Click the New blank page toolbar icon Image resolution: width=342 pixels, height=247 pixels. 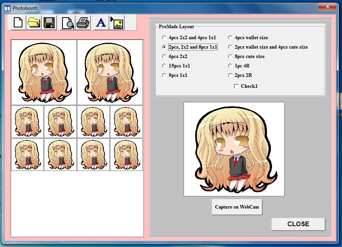[x=18, y=23]
